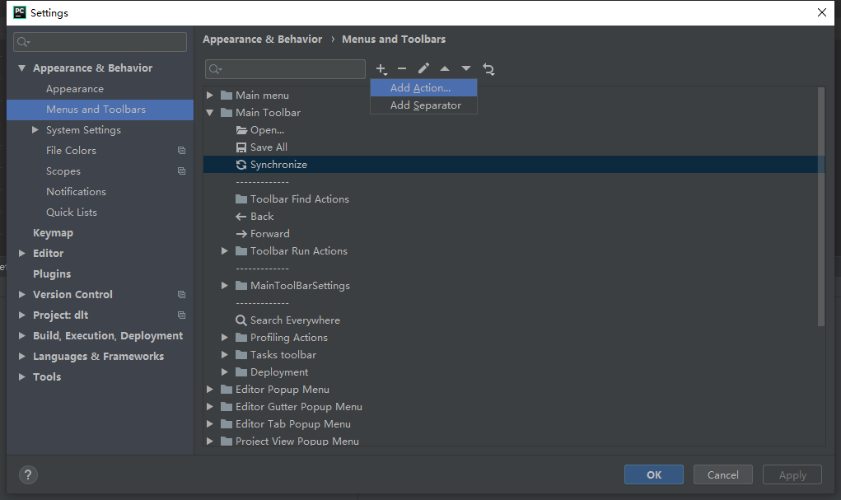Select Appearance settings page
The width and height of the screenshot is (841, 500).
(x=75, y=89)
